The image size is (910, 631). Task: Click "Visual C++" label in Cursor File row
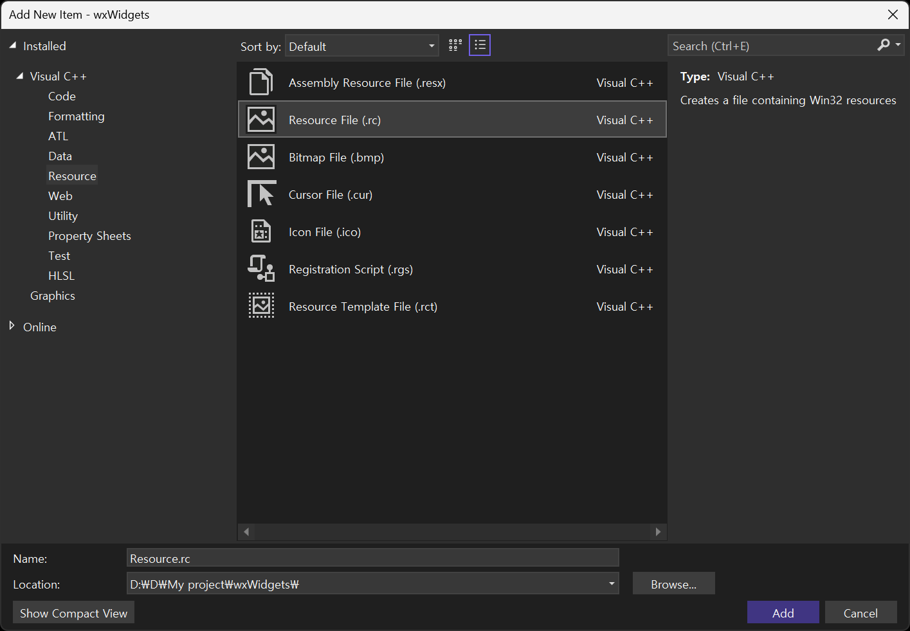pyautogui.click(x=624, y=195)
